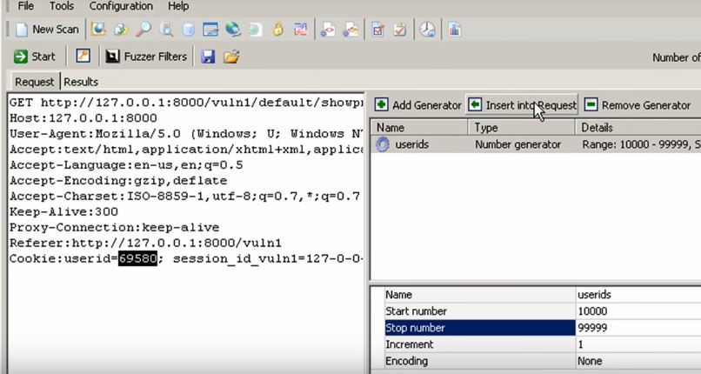Click the Remove Generator button

coord(638,105)
